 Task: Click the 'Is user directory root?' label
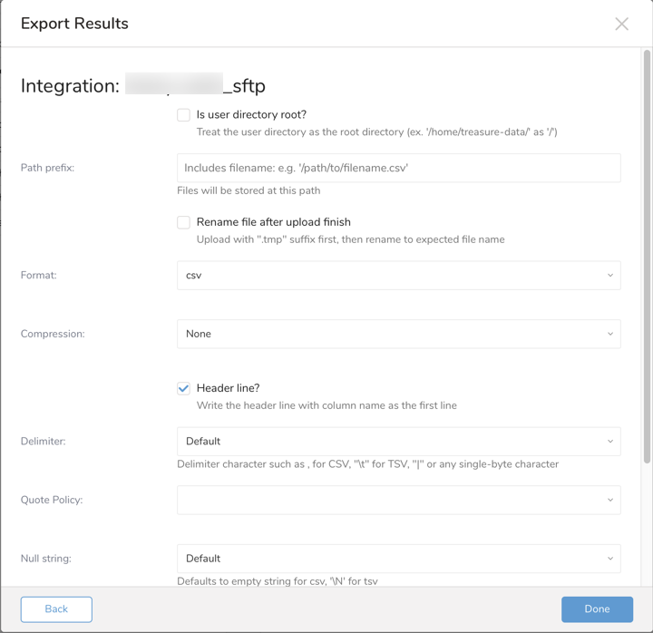tap(251, 115)
